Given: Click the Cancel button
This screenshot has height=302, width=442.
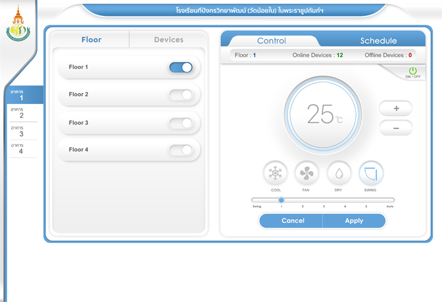Looking at the screenshot, I should pos(293,221).
